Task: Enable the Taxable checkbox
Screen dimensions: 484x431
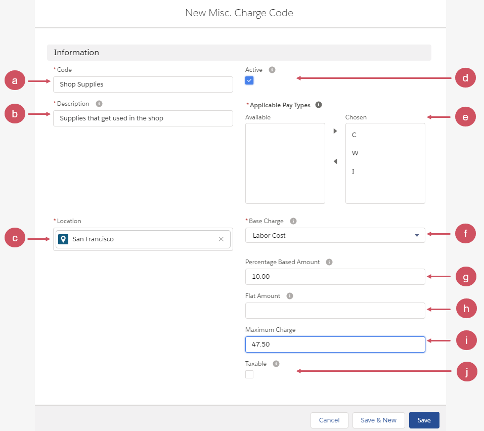Action: [249, 374]
